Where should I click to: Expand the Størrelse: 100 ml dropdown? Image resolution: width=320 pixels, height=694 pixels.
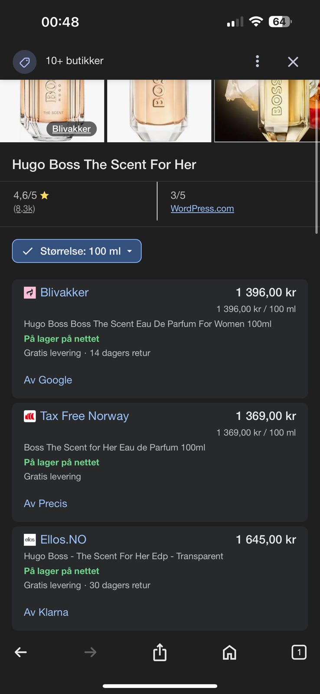(x=77, y=251)
